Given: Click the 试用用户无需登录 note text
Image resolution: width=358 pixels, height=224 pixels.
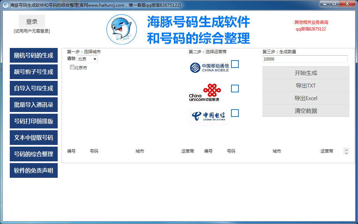Looking at the screenshot, I should coord(32,31).
